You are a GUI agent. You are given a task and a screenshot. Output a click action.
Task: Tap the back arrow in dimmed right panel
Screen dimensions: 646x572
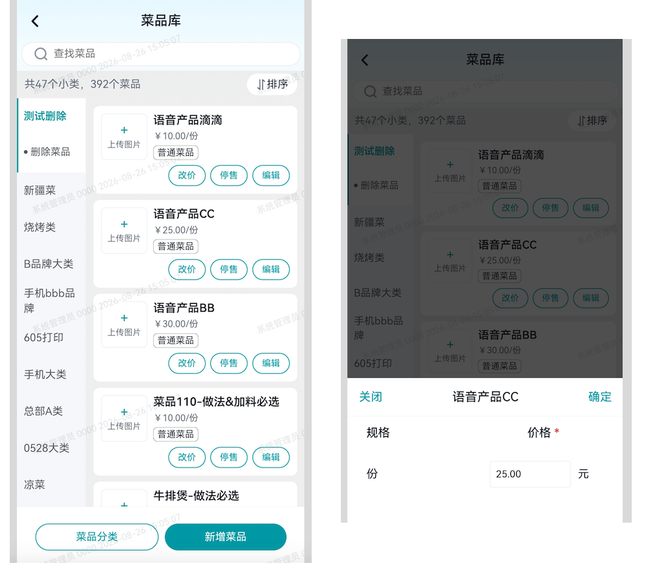point(365,60)
